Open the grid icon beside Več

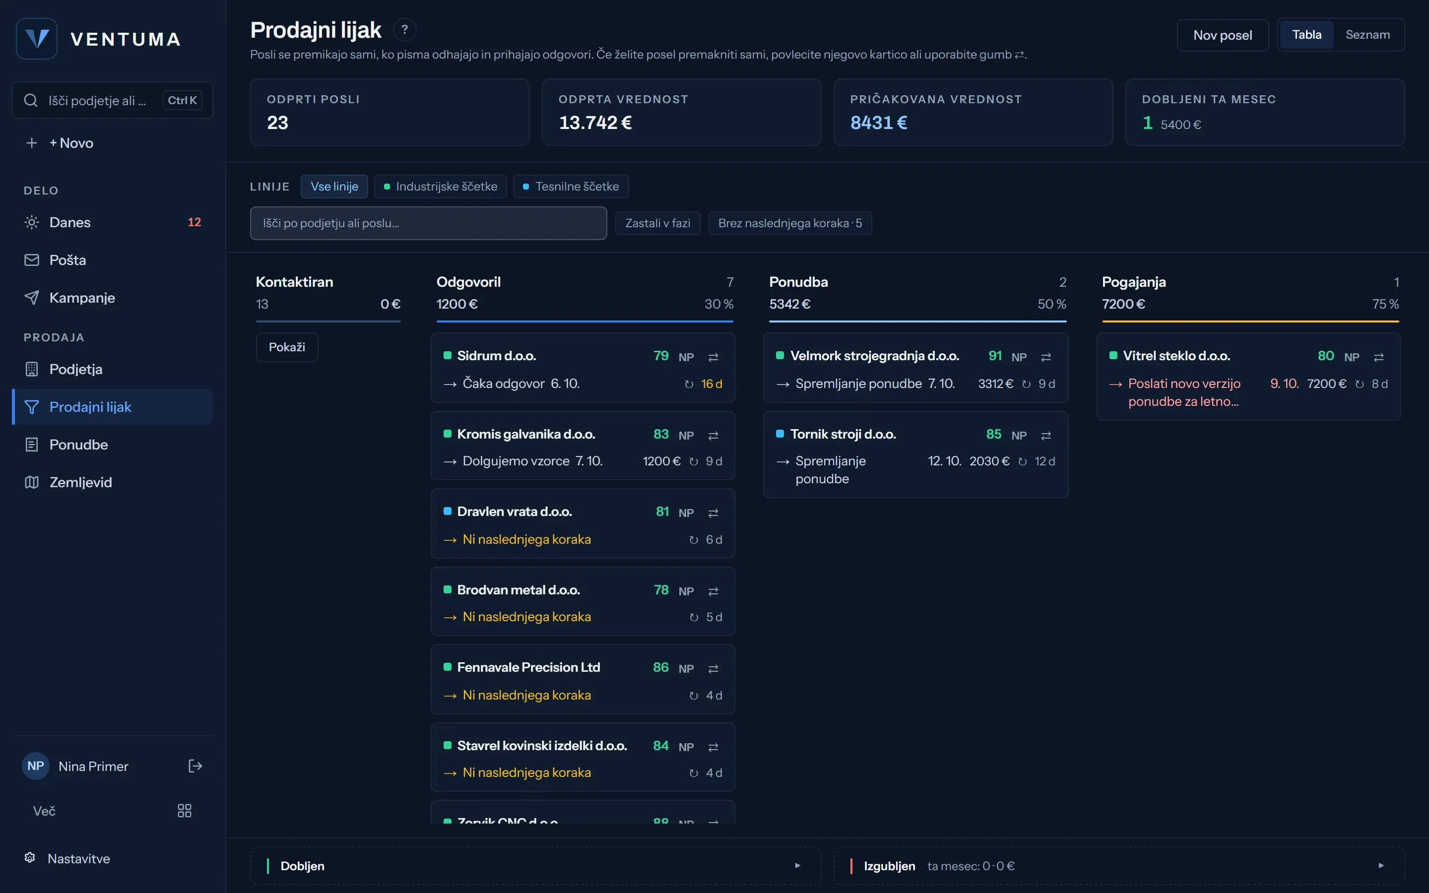[184, 810]
